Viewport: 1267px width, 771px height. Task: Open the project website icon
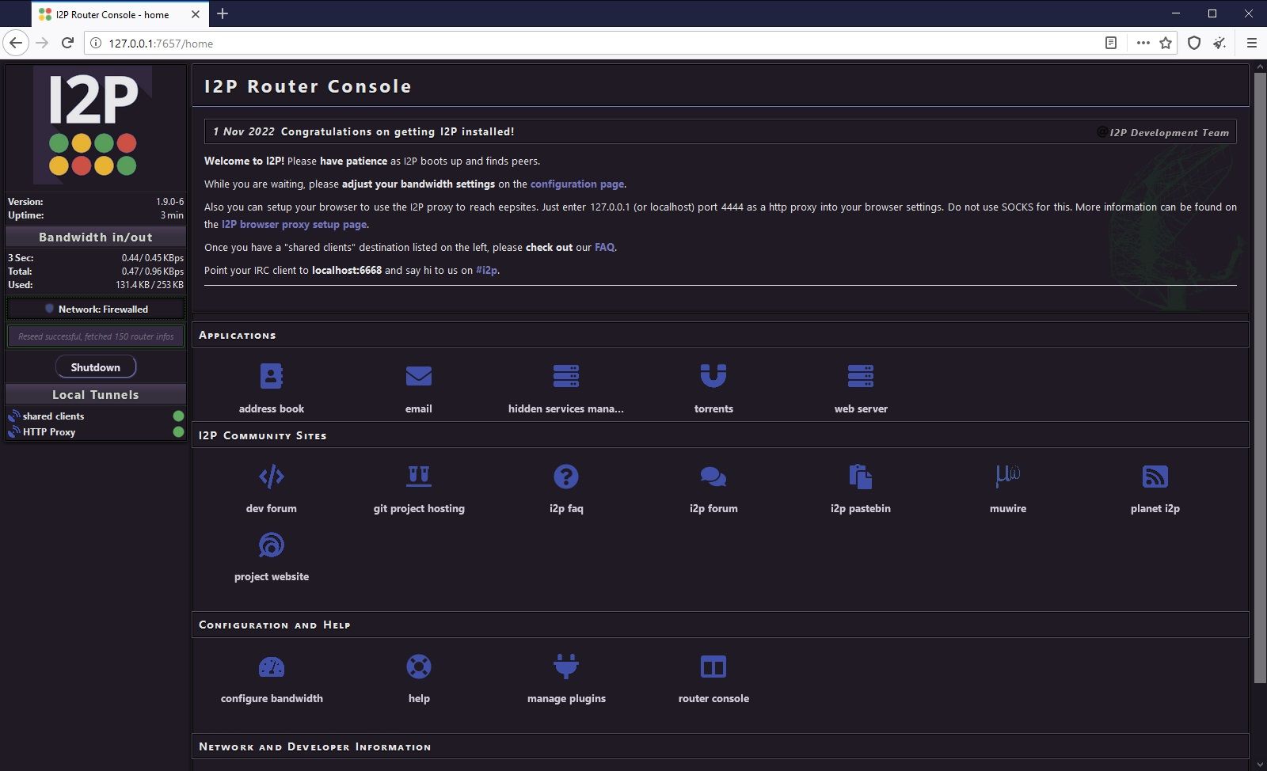(x=272, y=545)
